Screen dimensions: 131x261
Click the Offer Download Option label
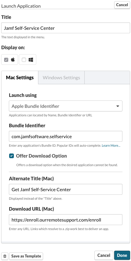pos(41,156)
